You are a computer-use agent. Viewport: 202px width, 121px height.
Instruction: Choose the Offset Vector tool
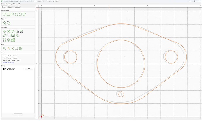(x=4, y=36)
